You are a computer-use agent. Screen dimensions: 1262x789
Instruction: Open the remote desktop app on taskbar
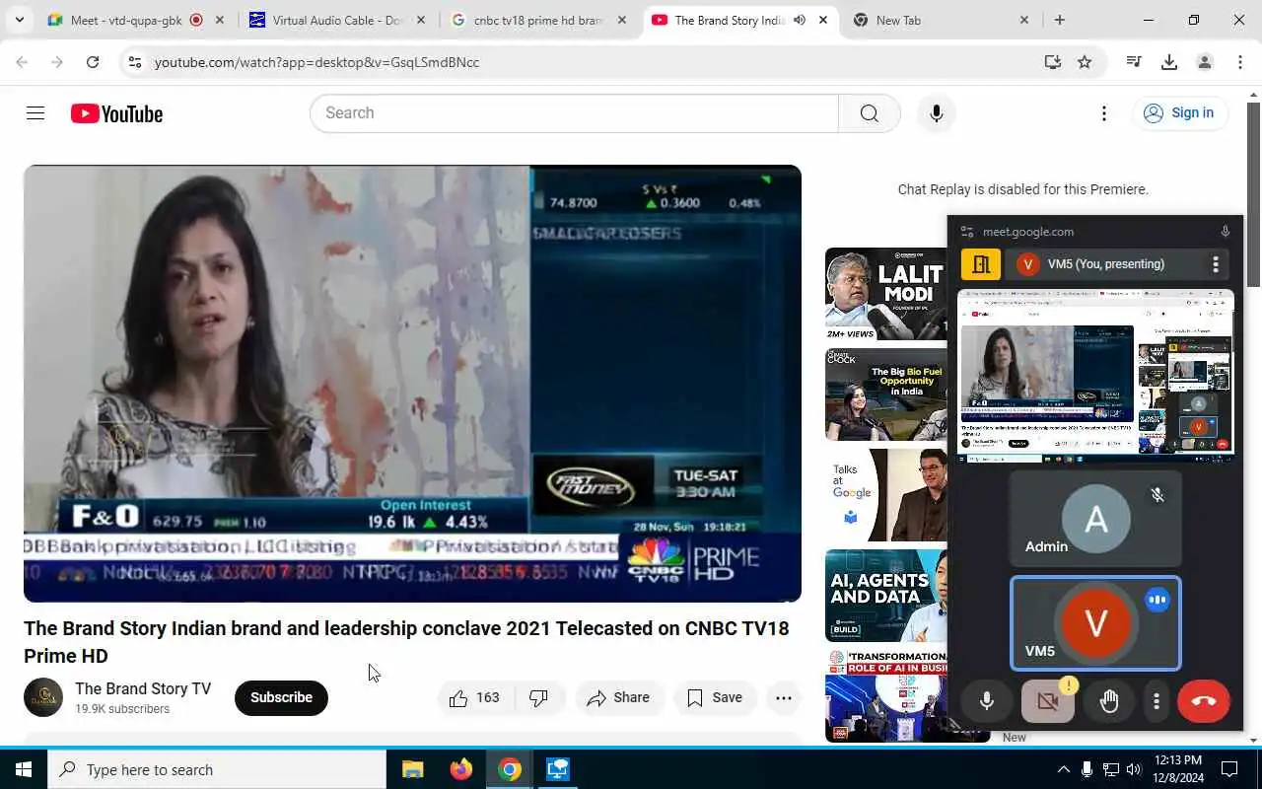(x=558, y=769)
